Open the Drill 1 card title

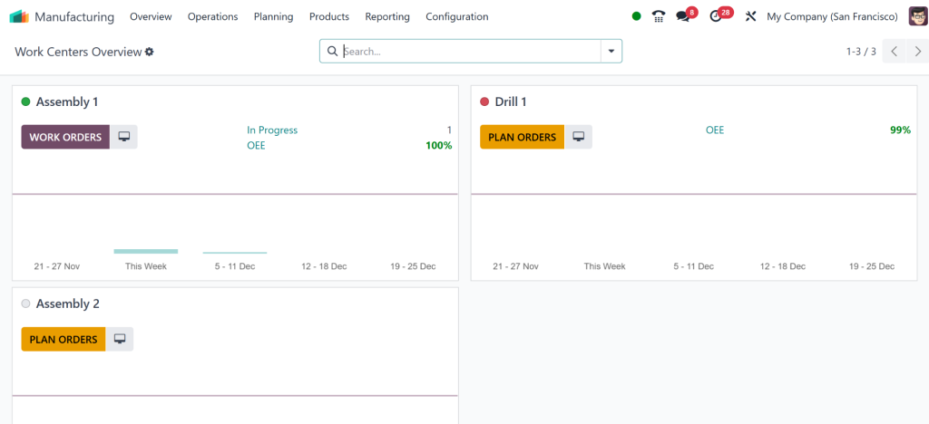(x=511, y=101)
